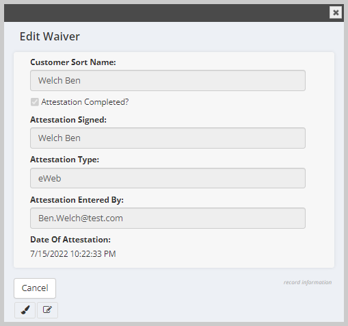The height and width of the screenshot is (326, 348).
Task: Toggle the Attestation Completed checkbox
Action: click(x=35, y=102)
